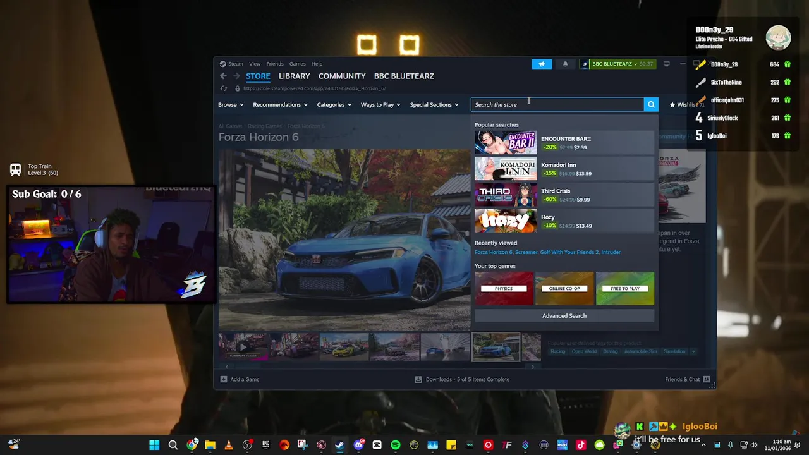Open the Friends menu
Image resolution: width=809 pixels, height=455 pixels.
pyautogui.click(x=275, y=64)
